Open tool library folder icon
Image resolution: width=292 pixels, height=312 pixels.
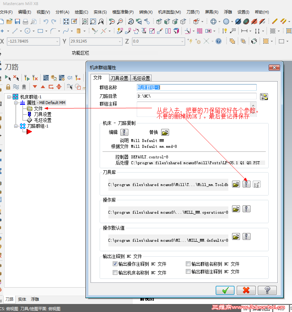(x=236, y=184)
